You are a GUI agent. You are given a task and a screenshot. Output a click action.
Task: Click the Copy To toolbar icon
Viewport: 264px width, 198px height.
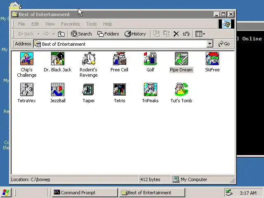point(167,34)
